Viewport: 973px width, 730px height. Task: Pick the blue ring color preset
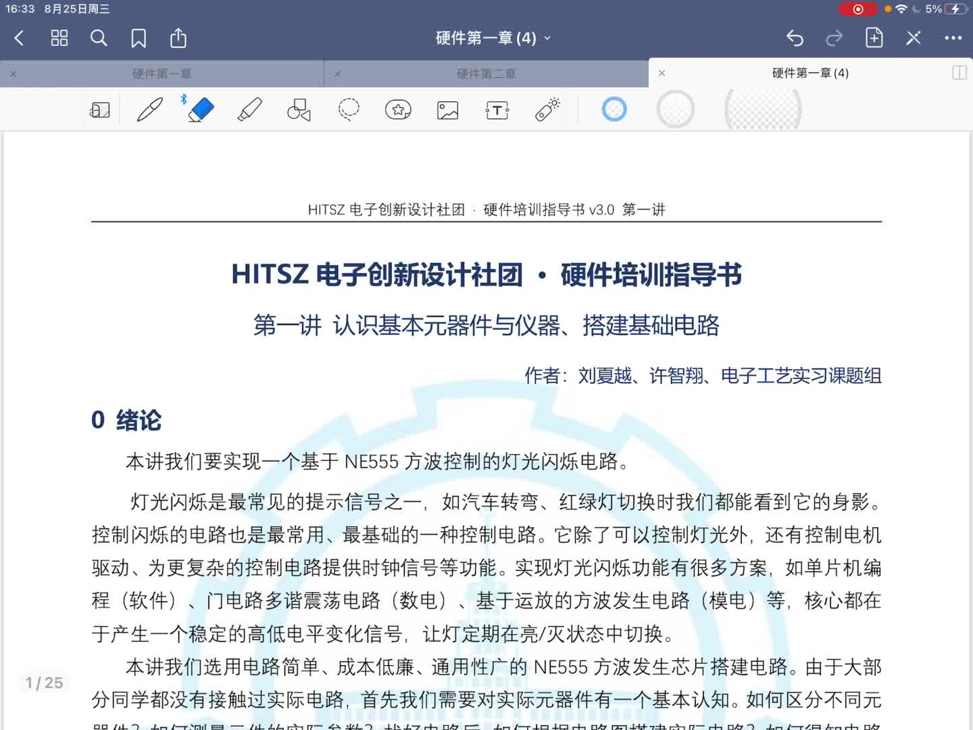(614, 109)
